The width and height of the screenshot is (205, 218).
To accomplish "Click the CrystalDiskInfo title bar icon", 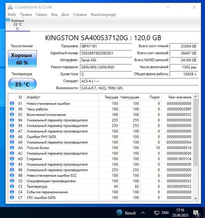I will (10, 7).
